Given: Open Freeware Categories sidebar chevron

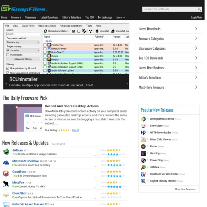Looking at the screenshot, I should point(196,38).
